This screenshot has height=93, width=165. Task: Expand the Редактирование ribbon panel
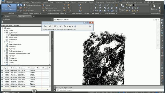pyautogui.click(x=111, y=13)
